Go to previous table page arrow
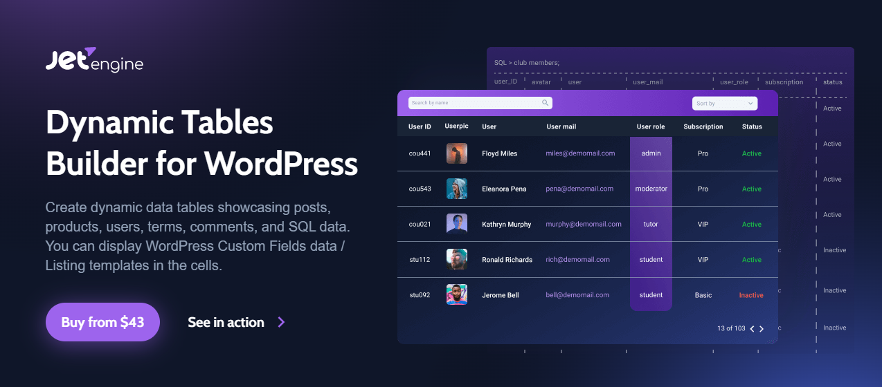Screen dimensions: 882x387 [752, 329]
